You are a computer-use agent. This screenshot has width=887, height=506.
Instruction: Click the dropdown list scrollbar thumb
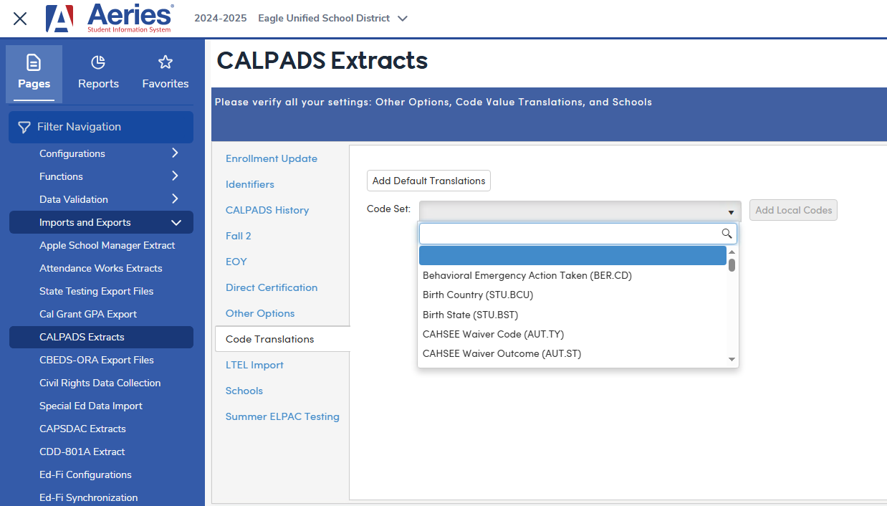point(732,265)
